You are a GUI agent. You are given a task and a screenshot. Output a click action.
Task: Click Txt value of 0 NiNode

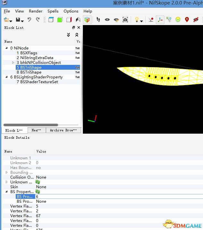click(77, 48)
